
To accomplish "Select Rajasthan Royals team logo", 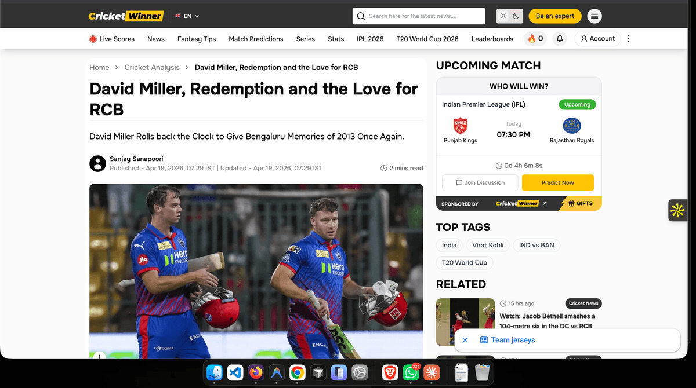I will [572, 126].
